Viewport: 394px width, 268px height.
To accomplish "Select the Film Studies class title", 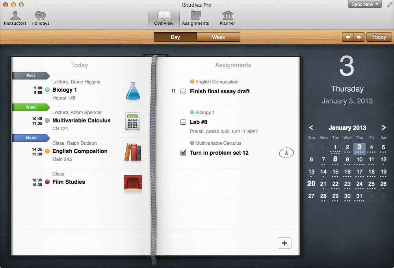I will [x=69, y=182].
